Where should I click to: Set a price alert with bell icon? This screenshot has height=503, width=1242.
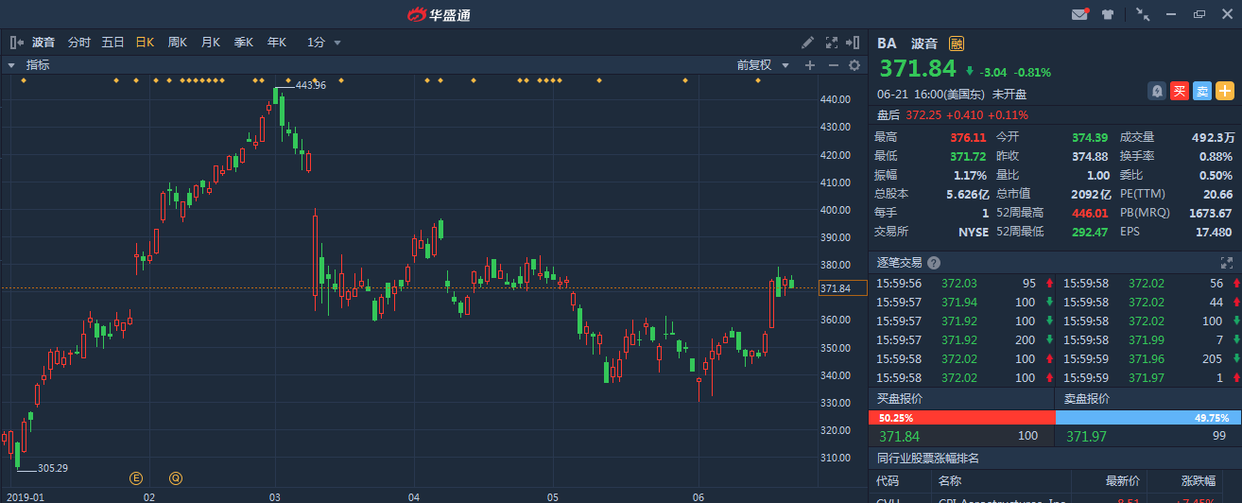click(x=1156, y=91)
